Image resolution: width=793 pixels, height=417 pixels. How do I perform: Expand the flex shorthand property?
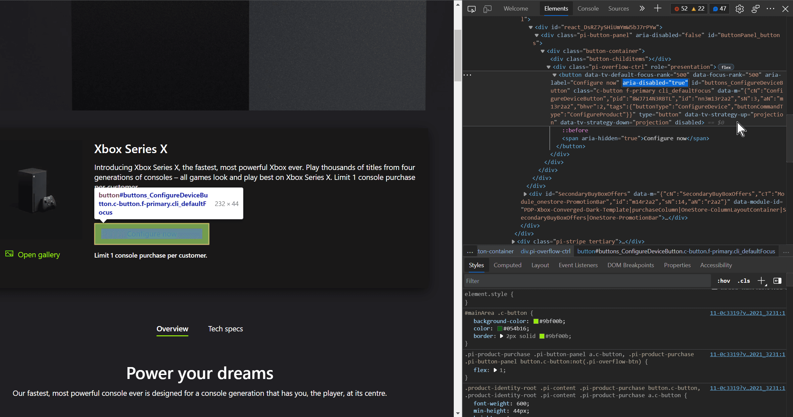pyautogui.click(x=495, y=370)
